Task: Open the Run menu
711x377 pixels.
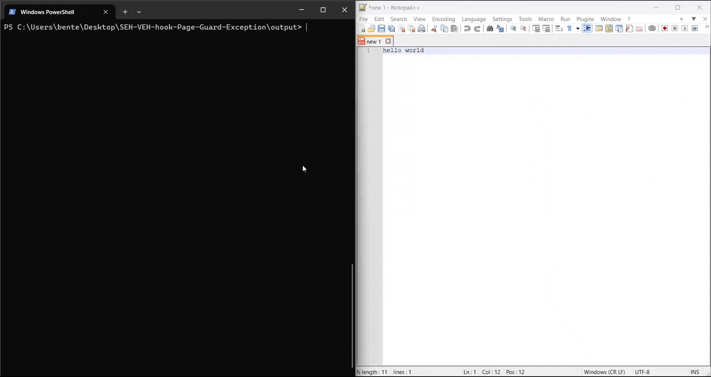Action: (565, 19)
